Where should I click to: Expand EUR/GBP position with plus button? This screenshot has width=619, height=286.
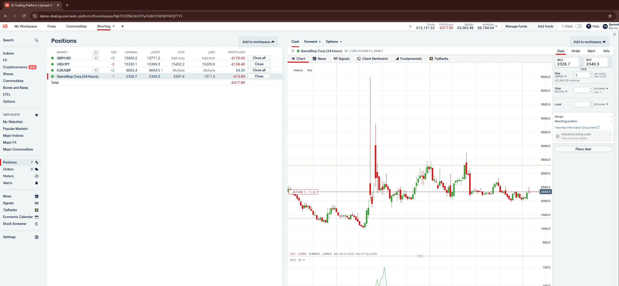[x=96, y=70]
